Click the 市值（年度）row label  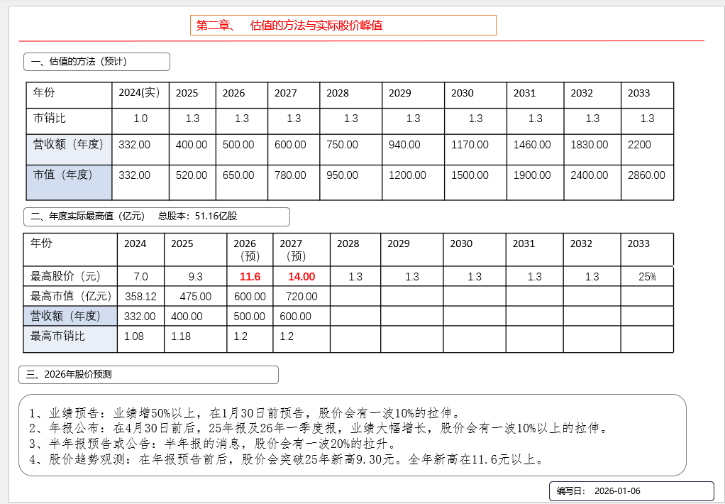point(69,182)
